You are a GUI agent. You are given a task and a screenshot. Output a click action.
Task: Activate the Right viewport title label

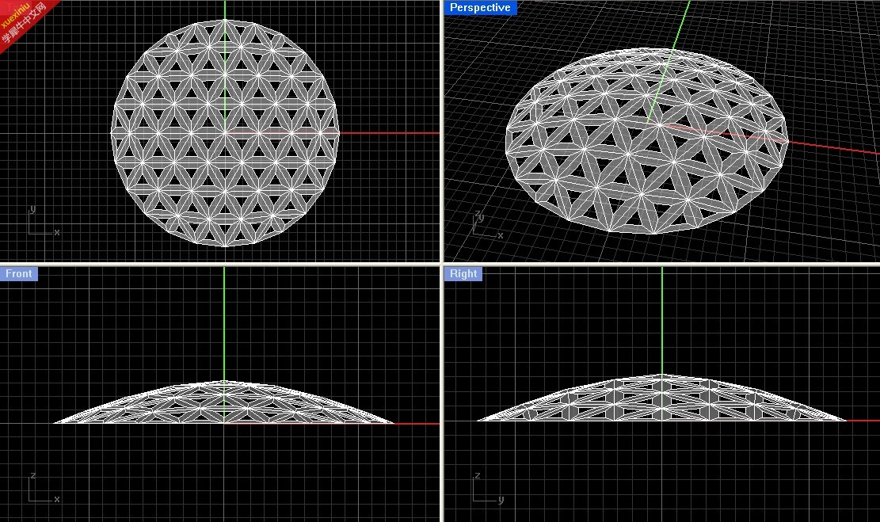(x=463, y=273)
